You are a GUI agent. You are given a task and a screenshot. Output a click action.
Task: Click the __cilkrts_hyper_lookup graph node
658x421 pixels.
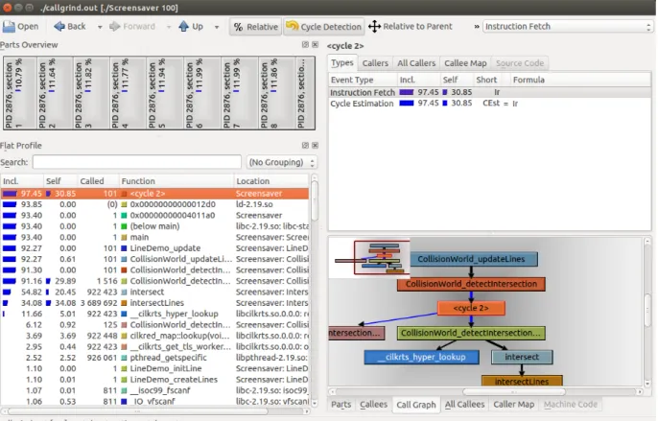click(421, 357)
